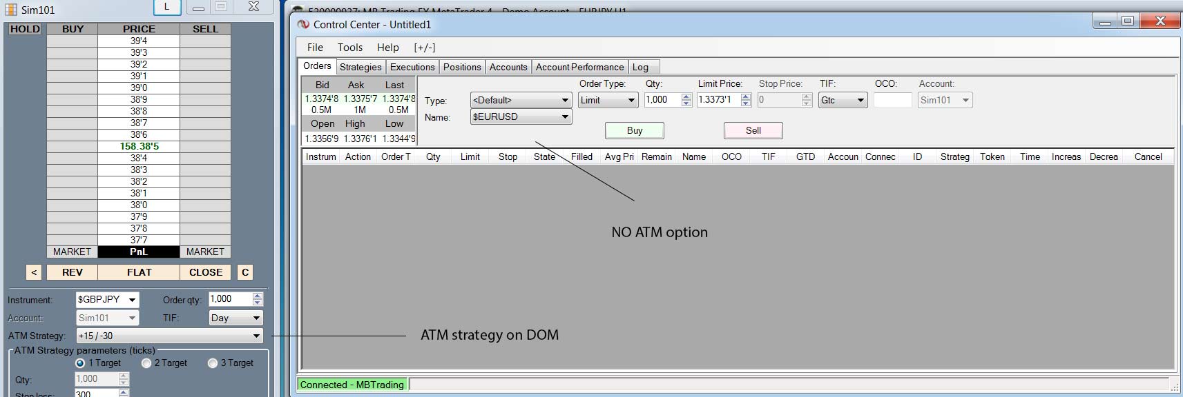Select the 1 Target radio button

80,363
